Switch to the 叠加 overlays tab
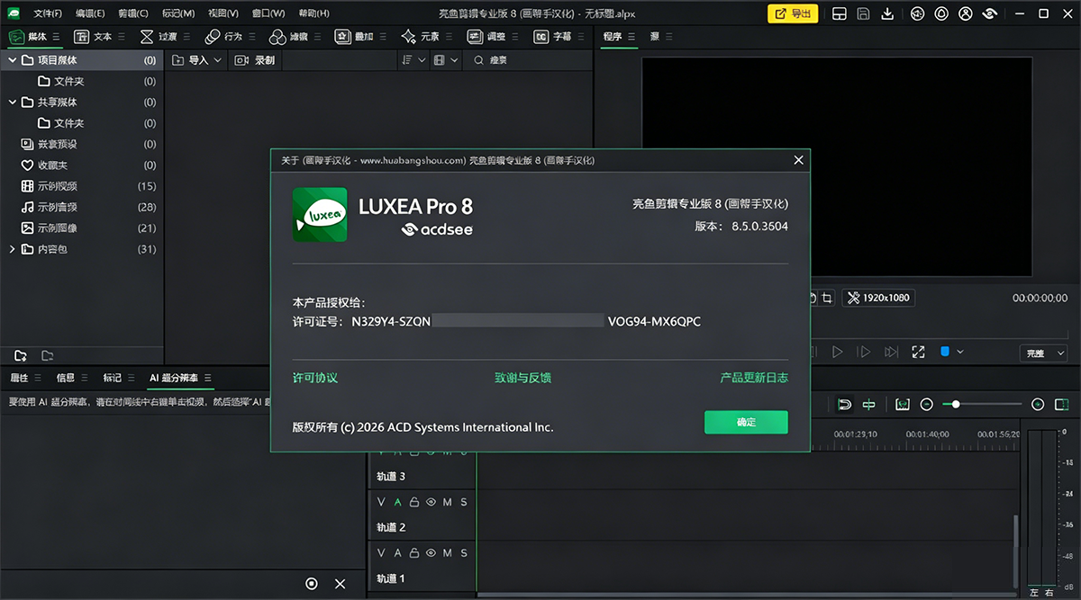 (356, 37)
